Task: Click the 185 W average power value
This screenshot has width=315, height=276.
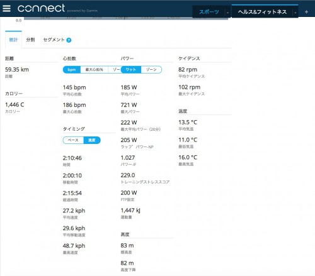Action: 129,87
